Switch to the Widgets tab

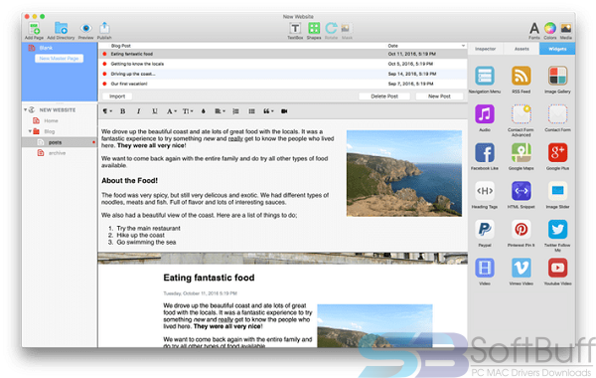pyautogui.click(x=557, y=49)
